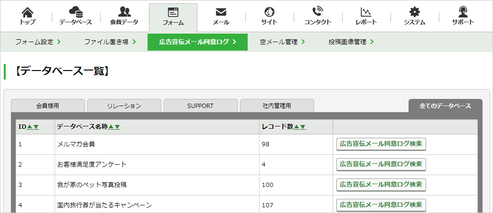The width and height of the screenshot is (493, 213).
Task: Select メルマガ会員 database name
Action: click(x=76, y=144)
